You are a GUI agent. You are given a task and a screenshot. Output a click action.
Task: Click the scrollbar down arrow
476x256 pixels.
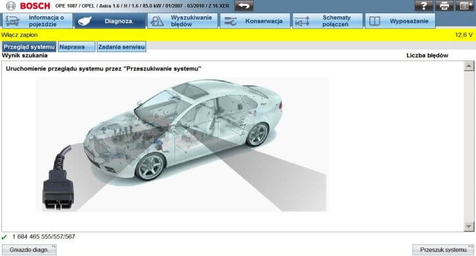(x=469, y=226)
